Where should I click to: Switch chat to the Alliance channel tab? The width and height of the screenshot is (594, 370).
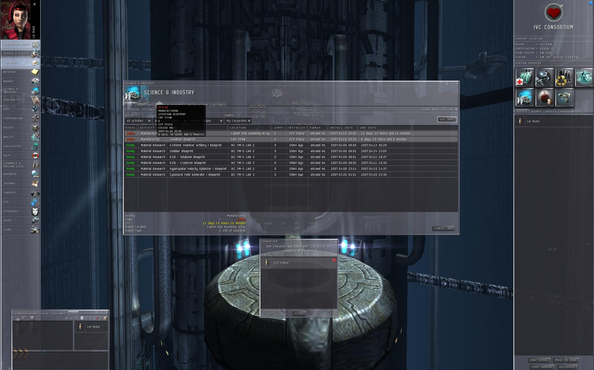[x=59, y=314]
